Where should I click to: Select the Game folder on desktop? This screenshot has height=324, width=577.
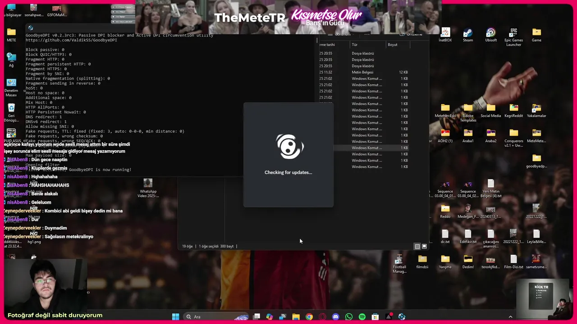[536, 35]
